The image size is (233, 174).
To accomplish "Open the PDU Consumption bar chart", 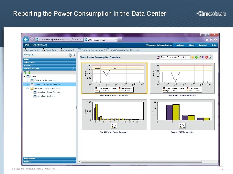I will (182, 115).
